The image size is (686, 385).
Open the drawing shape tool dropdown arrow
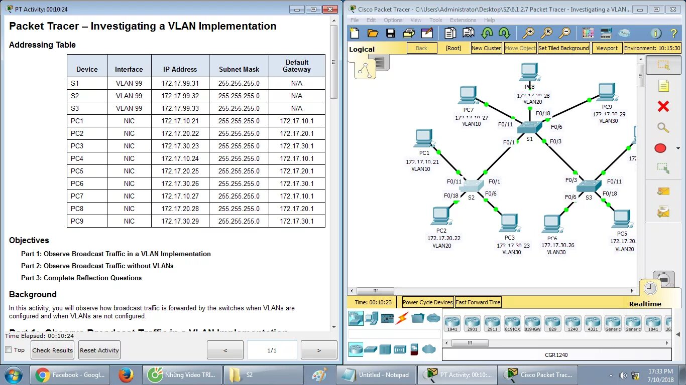678,148
